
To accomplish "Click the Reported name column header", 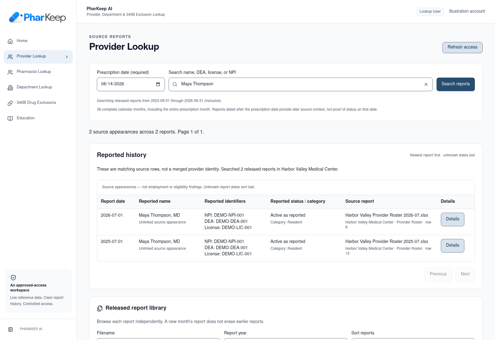I will [155, 201].
